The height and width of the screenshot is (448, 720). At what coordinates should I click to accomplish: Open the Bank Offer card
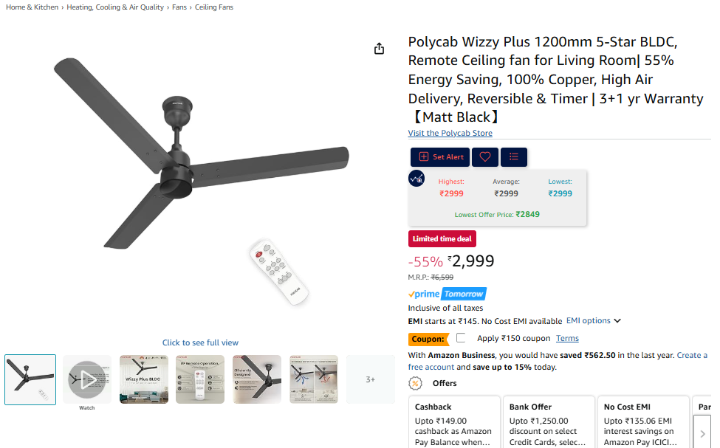click(549, 422)
